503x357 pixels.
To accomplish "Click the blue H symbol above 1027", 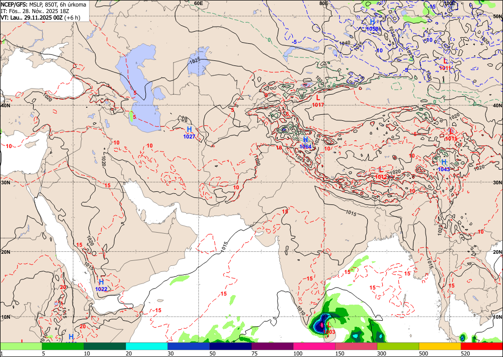I will (x=189, y=129).
